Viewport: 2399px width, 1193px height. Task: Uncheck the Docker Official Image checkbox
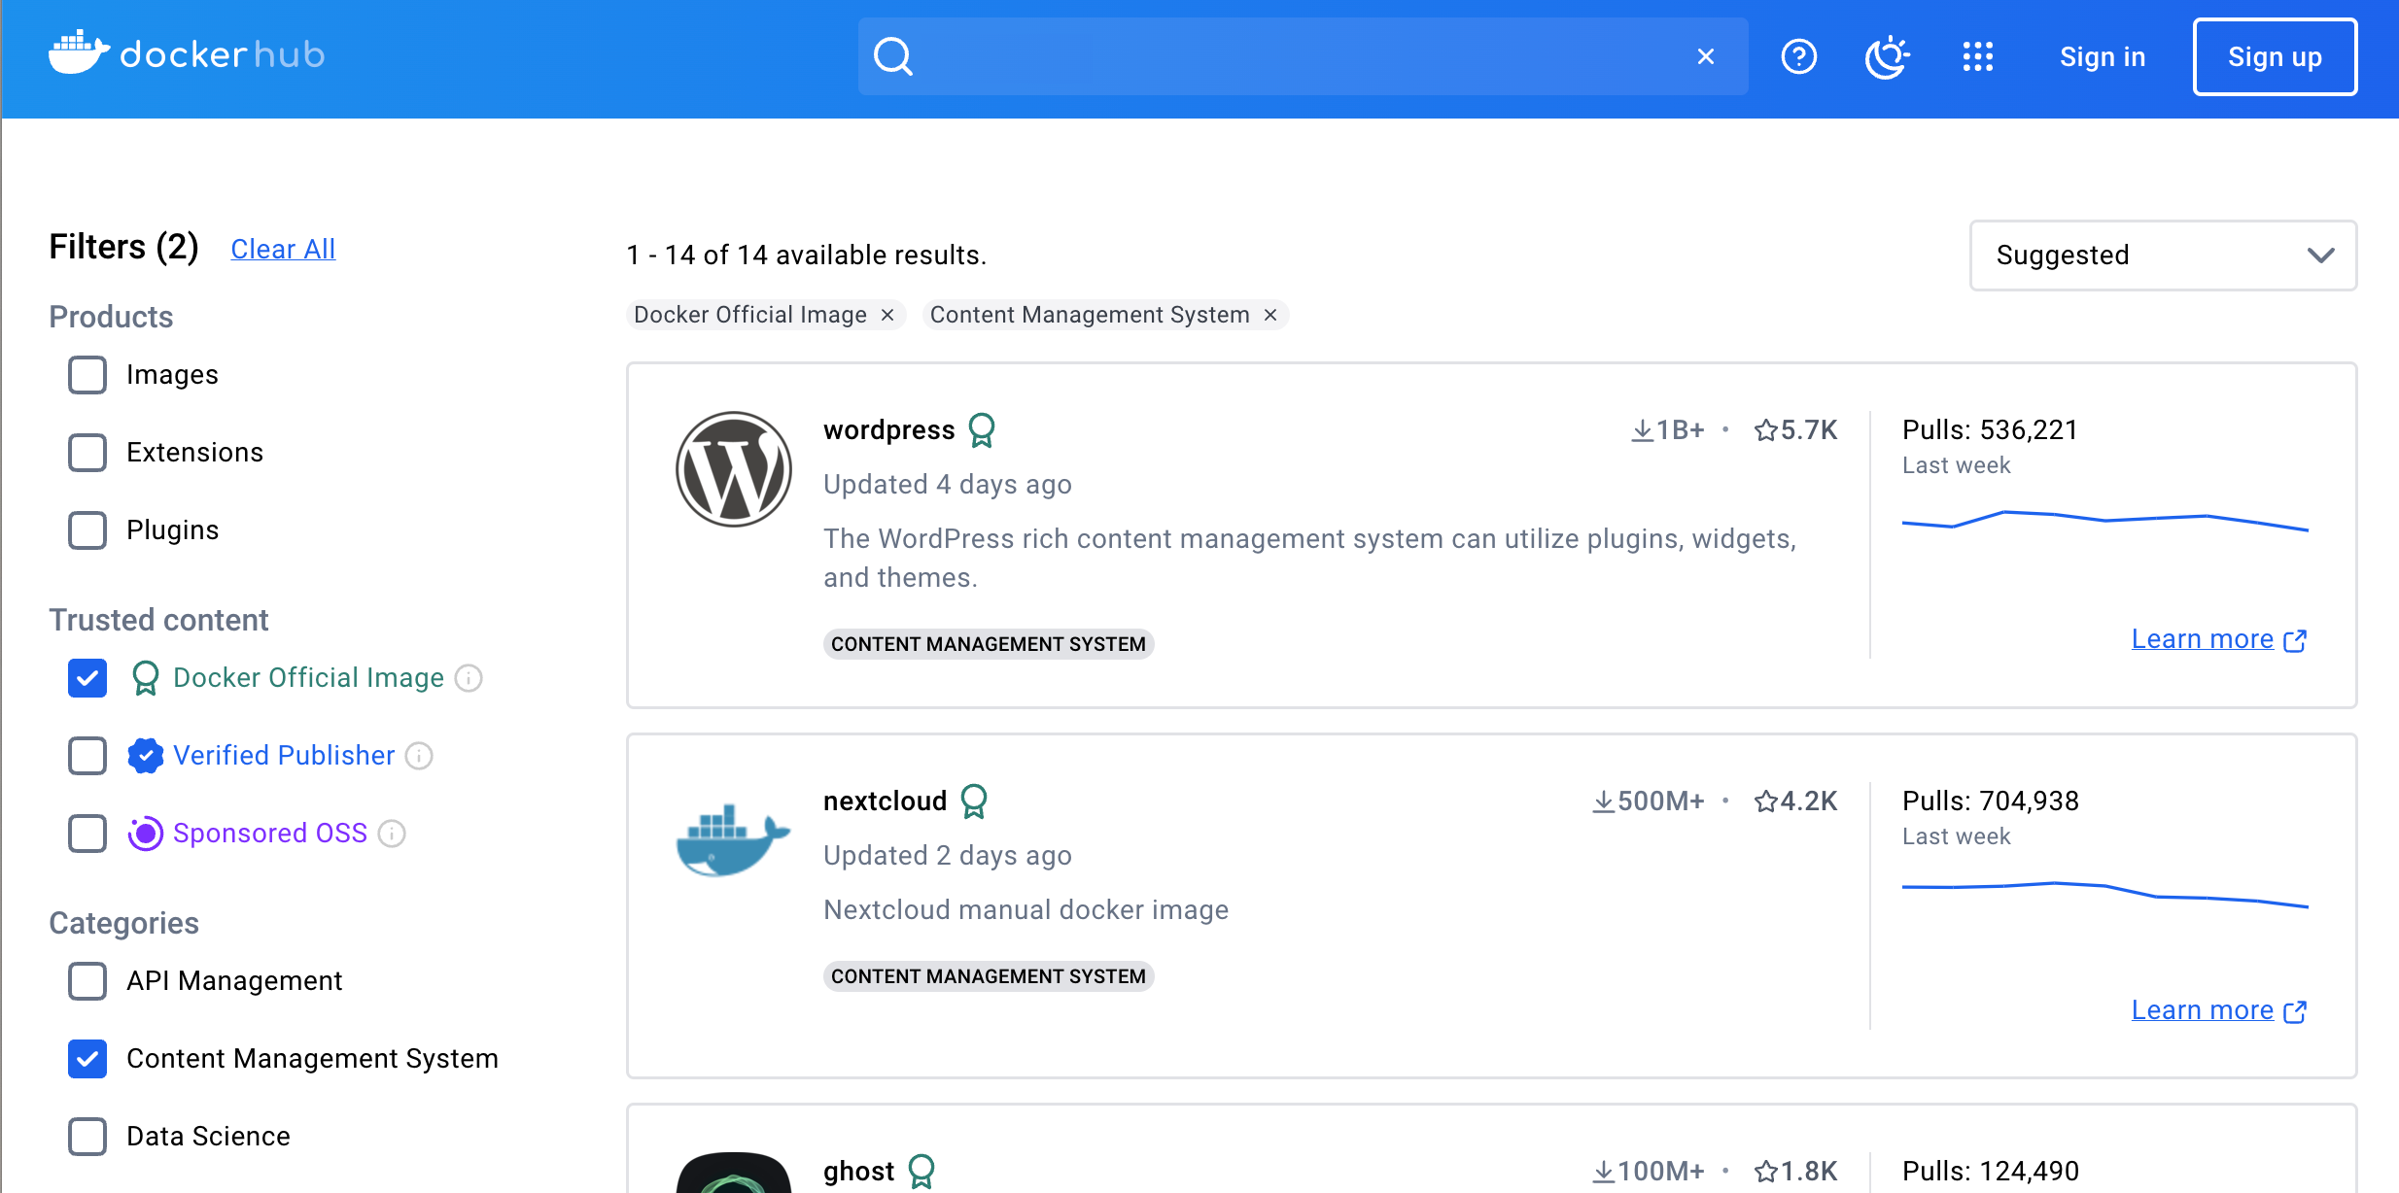pos(87,678)
